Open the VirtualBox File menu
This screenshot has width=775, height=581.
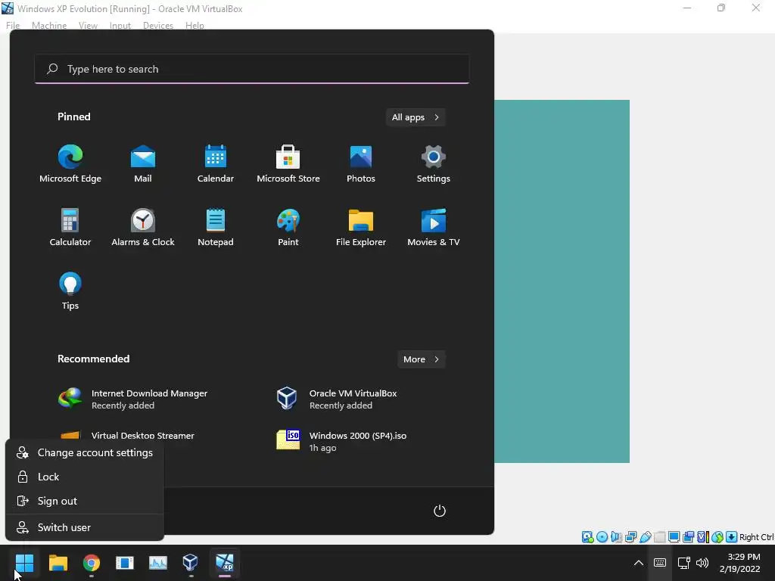[x=13, y=25]
